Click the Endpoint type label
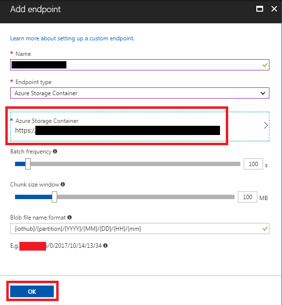 click(x=33, y=82)
